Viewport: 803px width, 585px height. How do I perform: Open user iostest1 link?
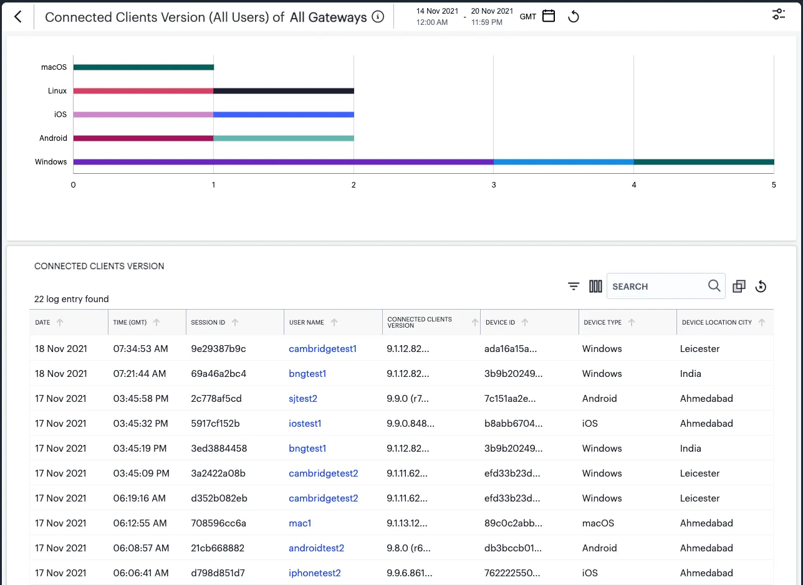(305, 424)
